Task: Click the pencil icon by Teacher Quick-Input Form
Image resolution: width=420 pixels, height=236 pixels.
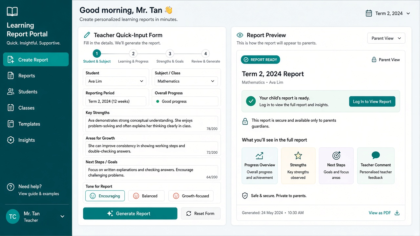Action: click(x=87, y=35)
